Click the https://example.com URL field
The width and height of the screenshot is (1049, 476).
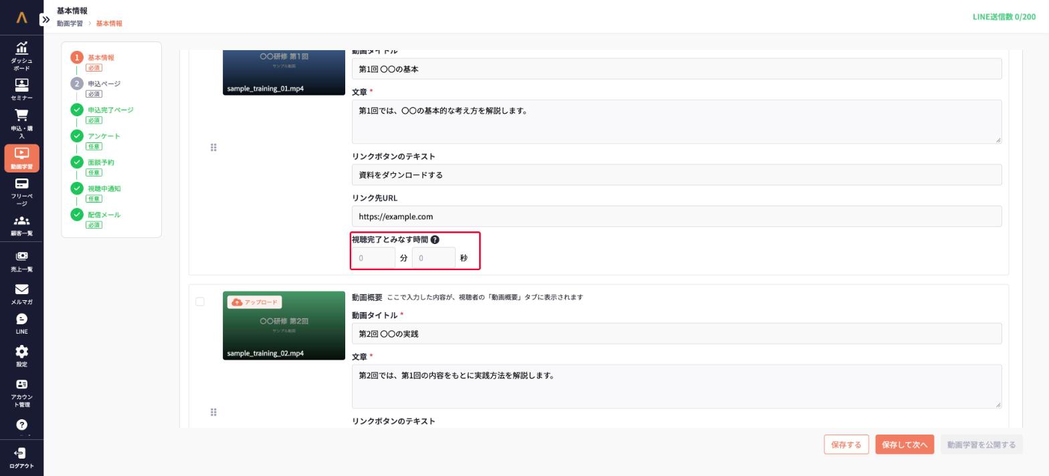coord(676,216)
